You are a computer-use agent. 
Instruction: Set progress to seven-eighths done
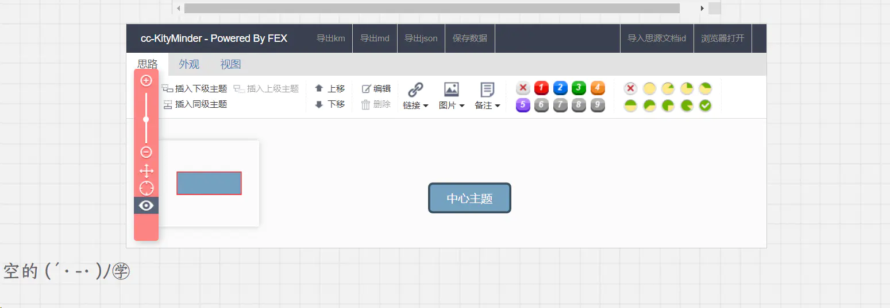[x=687, y=106]
